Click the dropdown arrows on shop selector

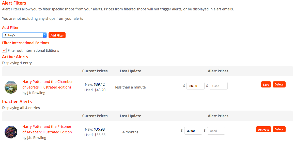point(44,35)
